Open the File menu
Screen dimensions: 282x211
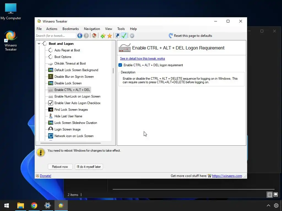click(39, 29)
